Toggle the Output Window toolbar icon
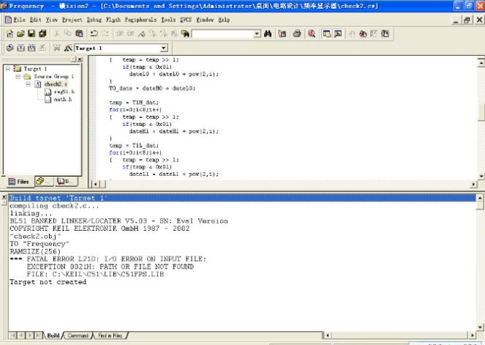 point(338,34)
